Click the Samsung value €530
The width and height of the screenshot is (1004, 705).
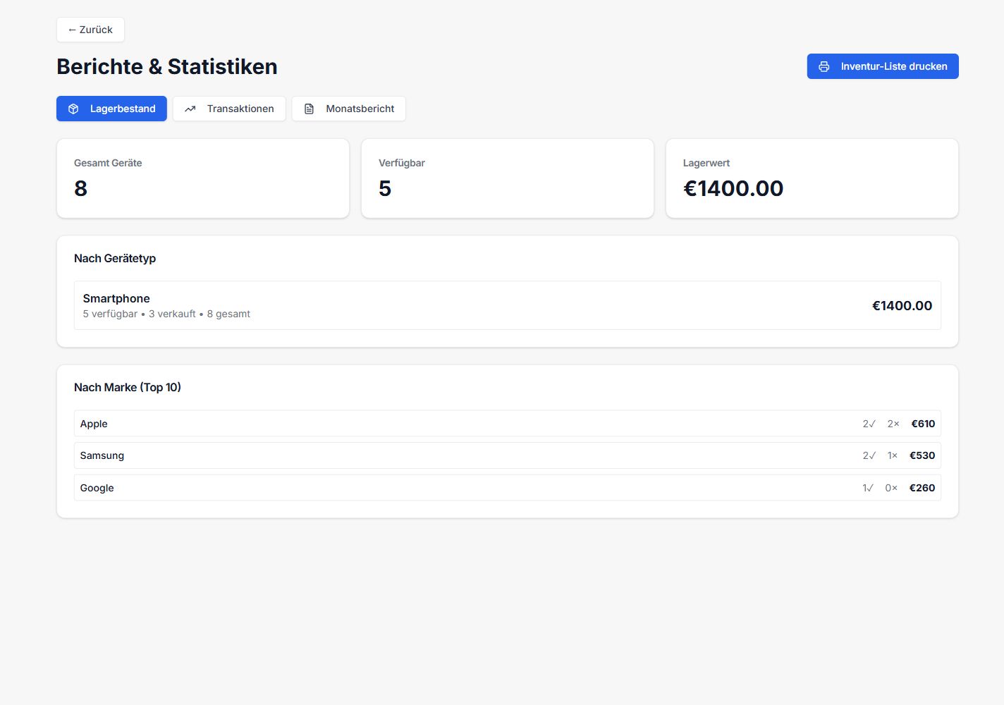(922, 455)
